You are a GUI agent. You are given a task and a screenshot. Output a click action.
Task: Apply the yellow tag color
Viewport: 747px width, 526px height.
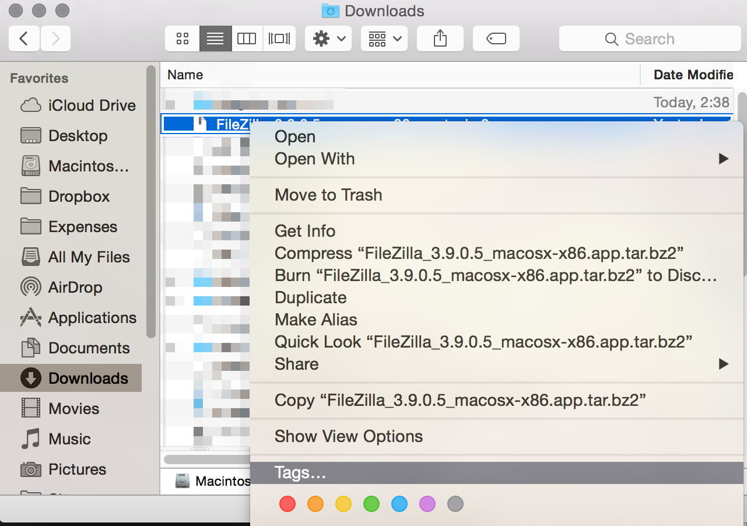[343, 504]
